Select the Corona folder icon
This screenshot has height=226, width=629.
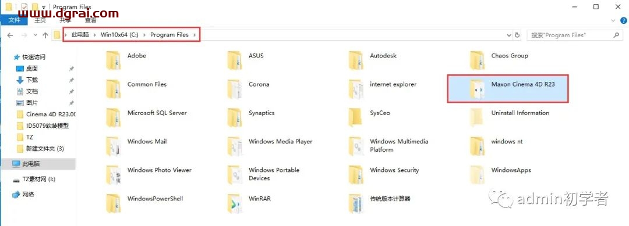pyautogui.click(x=235, y=89)
